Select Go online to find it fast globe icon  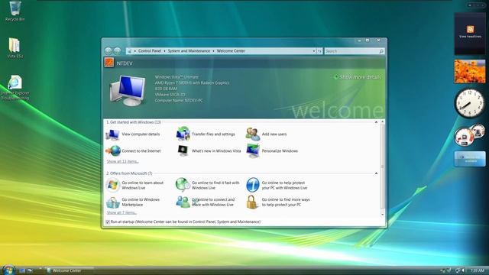[x=183, y=185]
